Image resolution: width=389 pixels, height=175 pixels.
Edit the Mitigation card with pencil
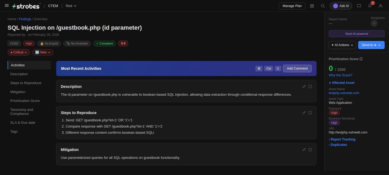point(304,149)
